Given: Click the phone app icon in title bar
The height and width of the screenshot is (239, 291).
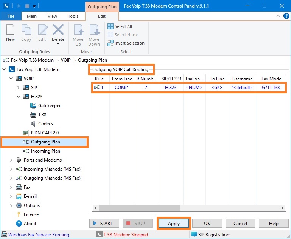Looking at the screenshot, I should (x=6, y=6).
